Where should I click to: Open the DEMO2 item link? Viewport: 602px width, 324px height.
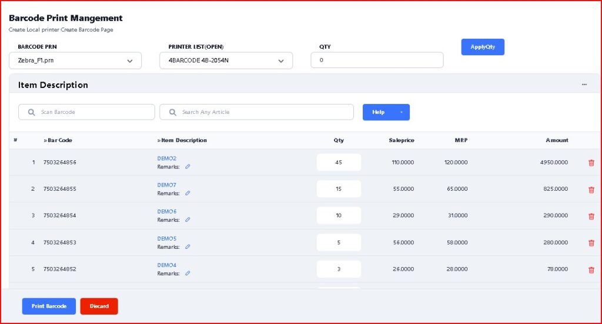tap(167, 158)
